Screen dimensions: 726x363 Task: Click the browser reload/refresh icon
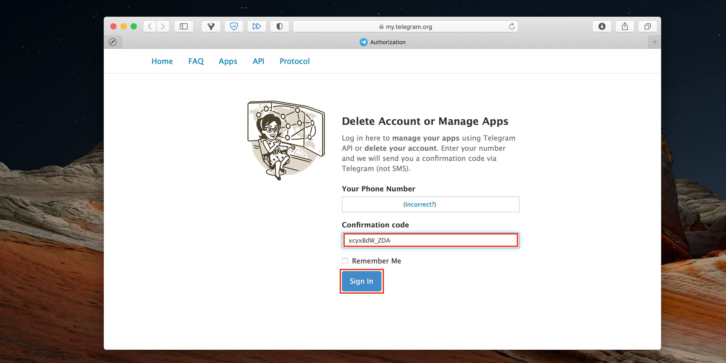click(x=513, y=26)
